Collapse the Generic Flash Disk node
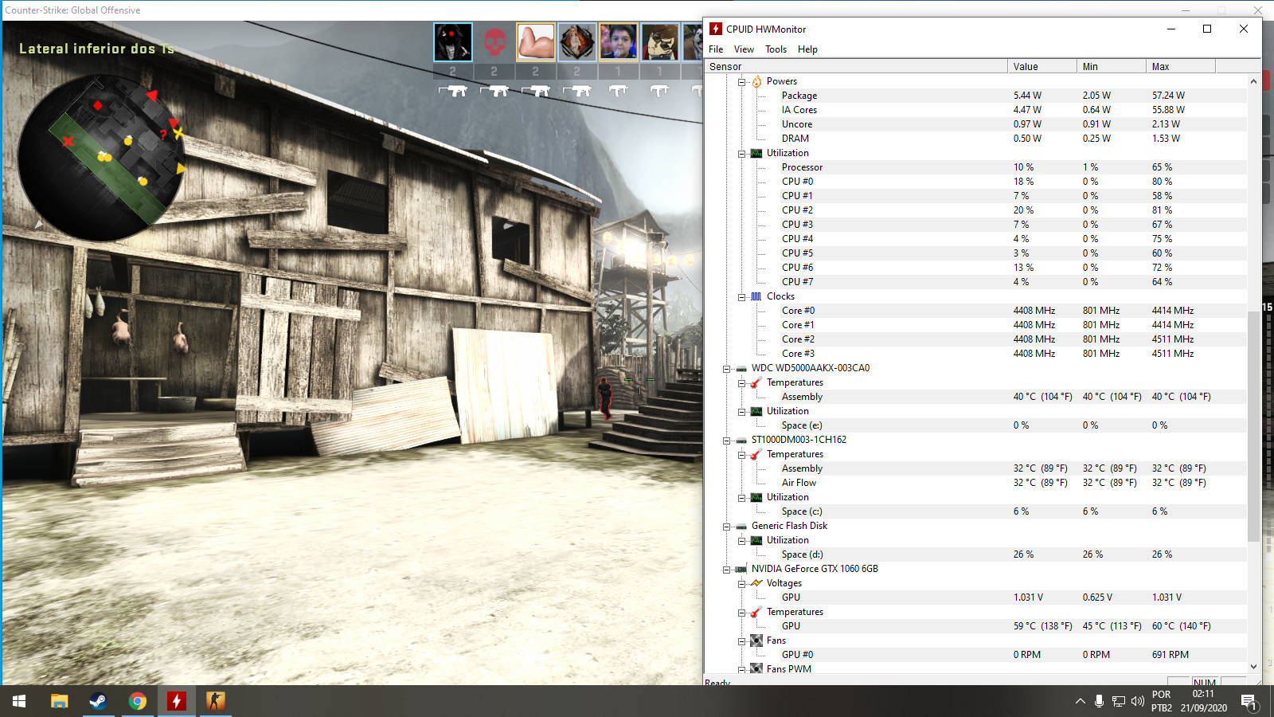 point(726,526)
